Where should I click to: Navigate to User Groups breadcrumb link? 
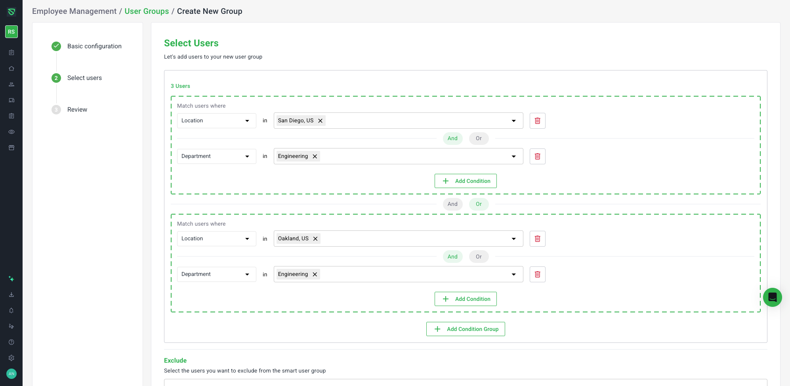(x=147, y=11)
